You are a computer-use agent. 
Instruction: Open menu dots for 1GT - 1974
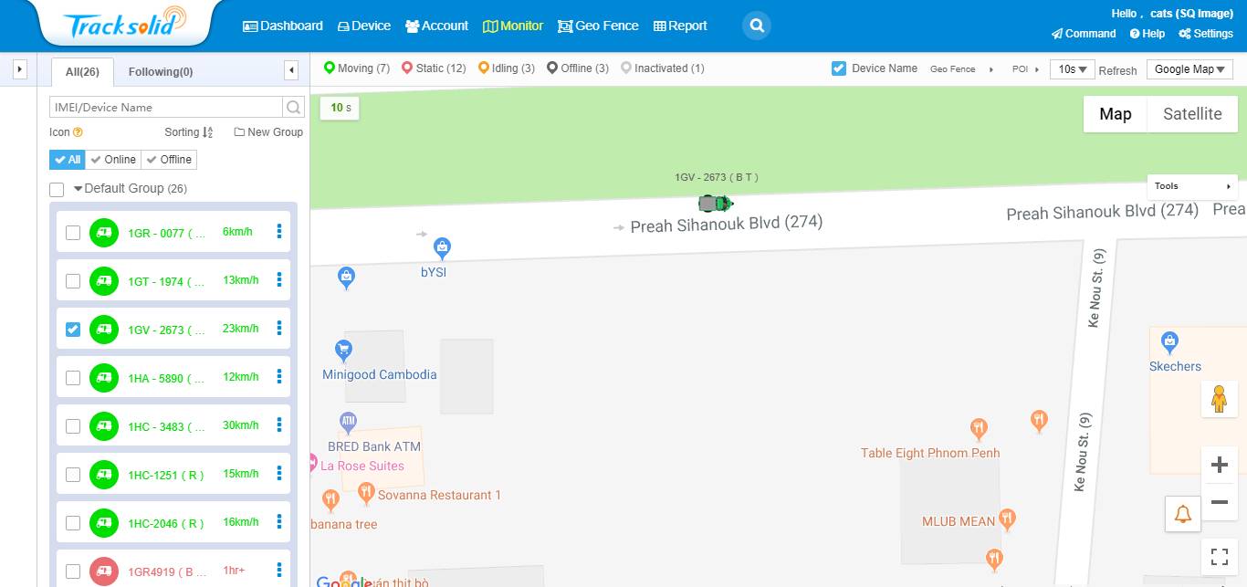pos(279,280)
